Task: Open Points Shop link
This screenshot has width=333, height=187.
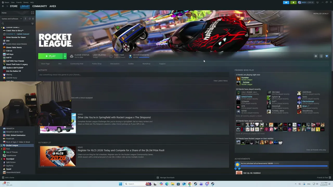Action: pos(97,64)
